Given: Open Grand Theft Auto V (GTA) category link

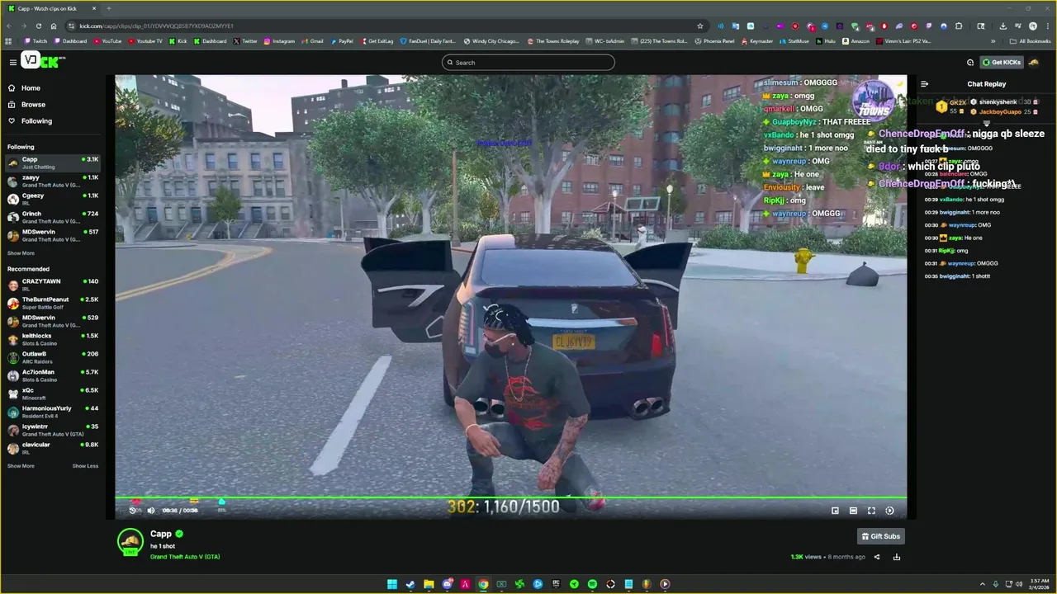Looking at the screenshot, I should (185, 557).
